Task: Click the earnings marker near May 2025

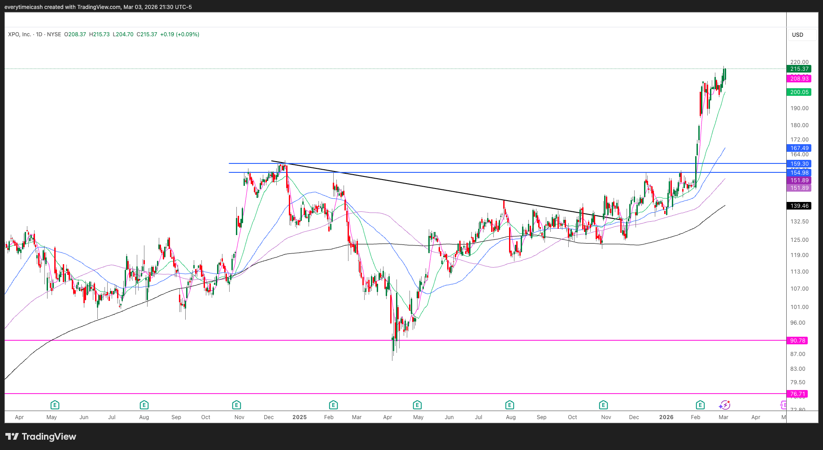Action: (417, 405)
